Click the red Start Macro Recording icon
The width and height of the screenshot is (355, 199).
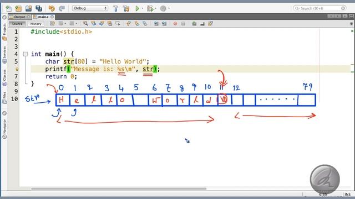[175, 23]
